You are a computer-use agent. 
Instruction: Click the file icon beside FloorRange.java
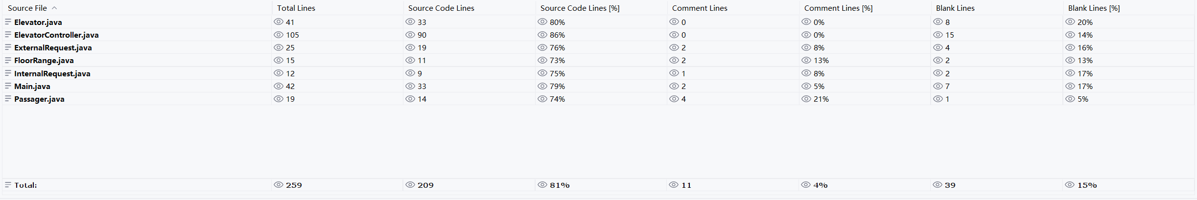pyautogui.click(x=8, y=60)
